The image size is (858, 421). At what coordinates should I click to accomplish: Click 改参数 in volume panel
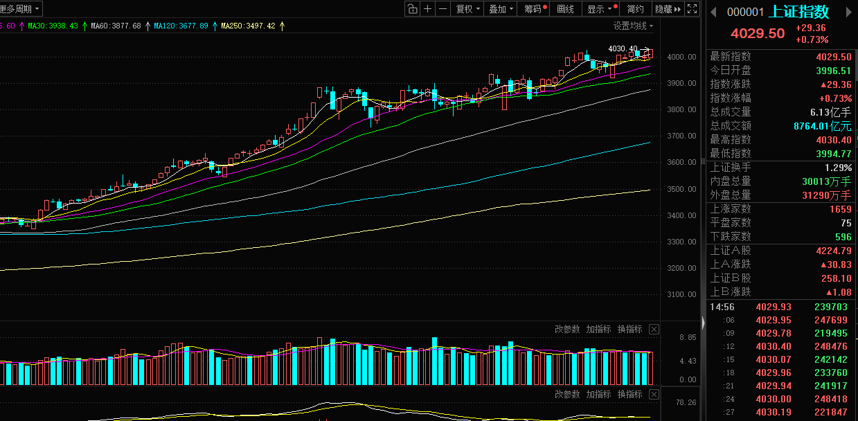pos(567,329)
